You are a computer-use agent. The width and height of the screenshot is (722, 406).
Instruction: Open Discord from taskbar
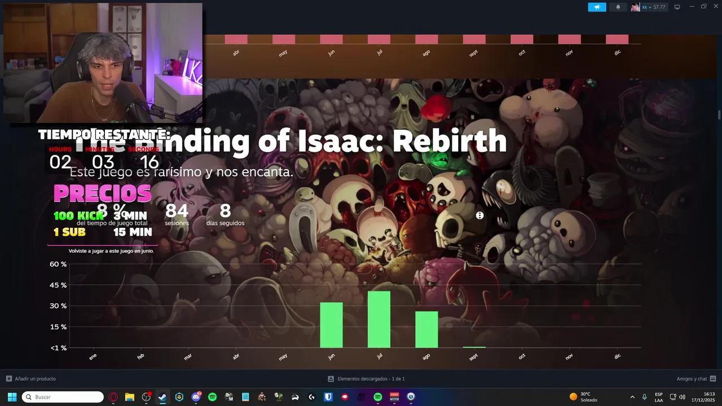tap(196, 397)
